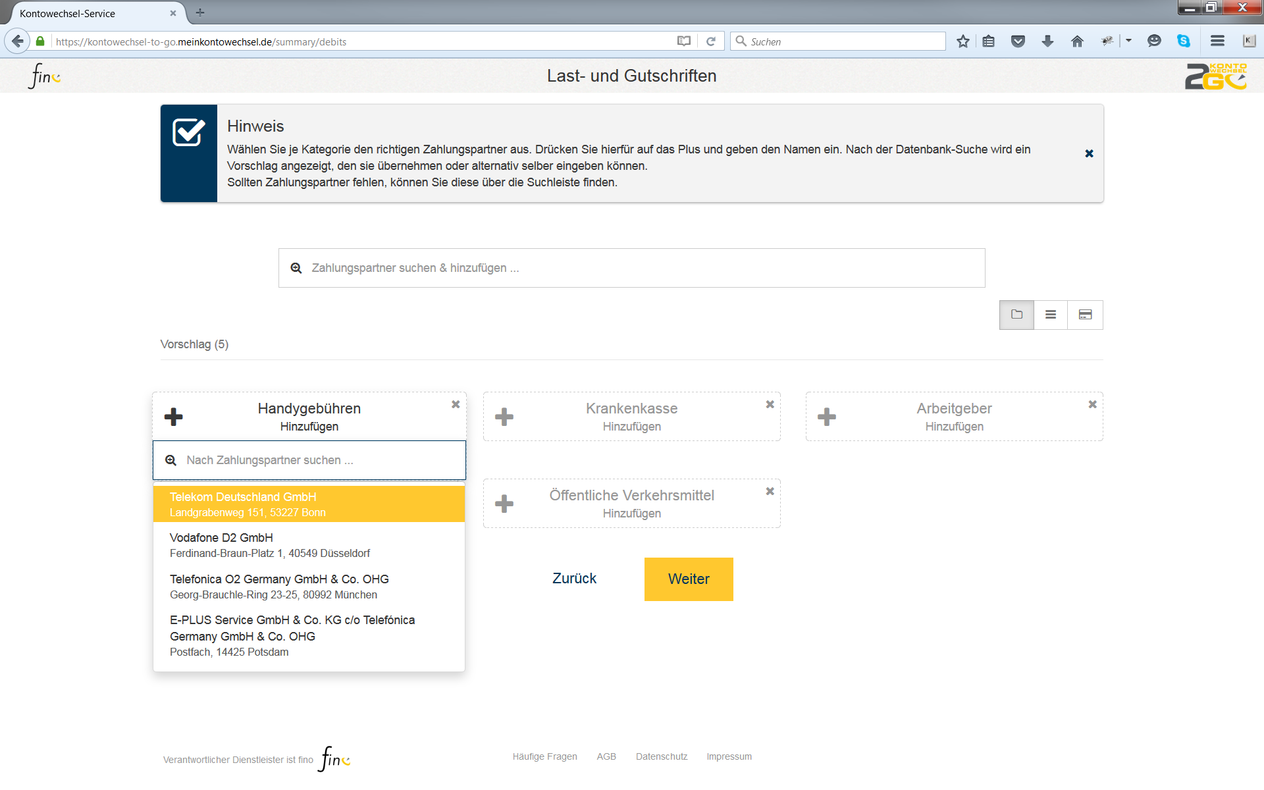Click the plus icon on Arbeitgeber
1264x790 pixels.
pos(827,417)
